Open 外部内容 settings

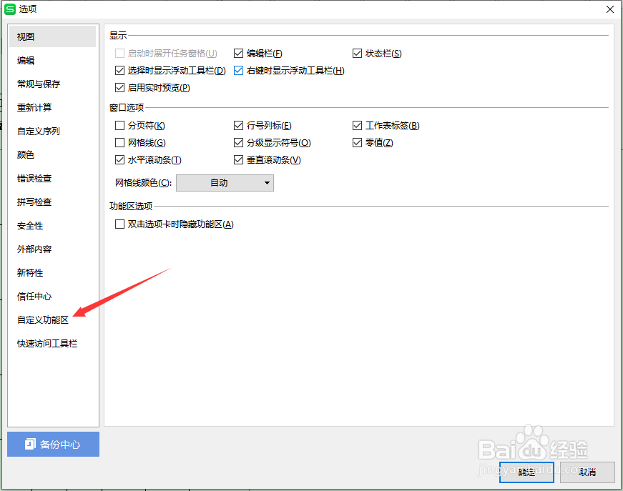34,249
